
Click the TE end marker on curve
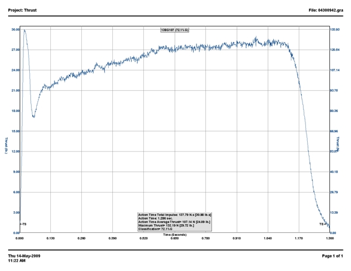322,224
